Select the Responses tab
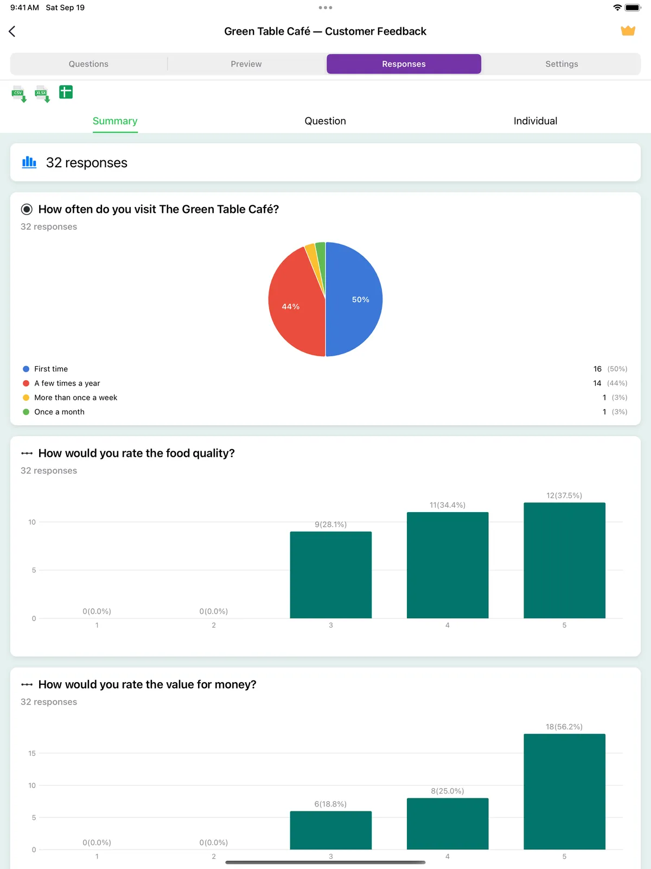Viewport: 651px width, 869px height. (404, 64)
